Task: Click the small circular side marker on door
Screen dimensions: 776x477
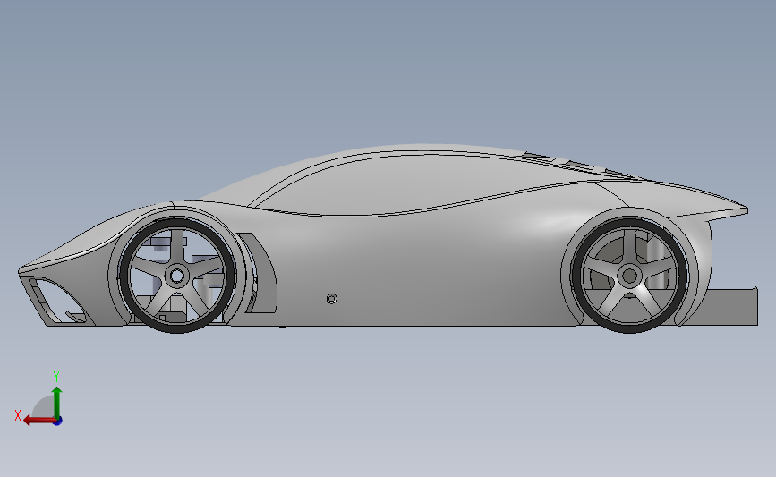Action: click(332, 299)
